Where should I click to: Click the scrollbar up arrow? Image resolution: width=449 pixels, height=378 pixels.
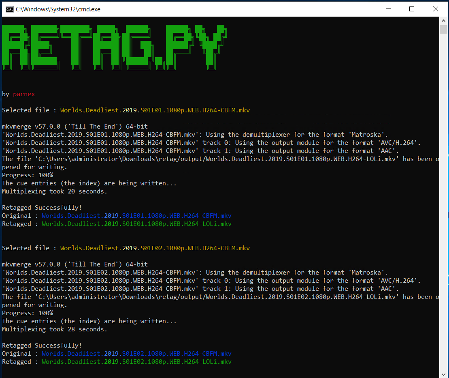443,21
